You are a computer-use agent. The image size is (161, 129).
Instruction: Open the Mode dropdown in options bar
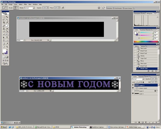(34, 8)
